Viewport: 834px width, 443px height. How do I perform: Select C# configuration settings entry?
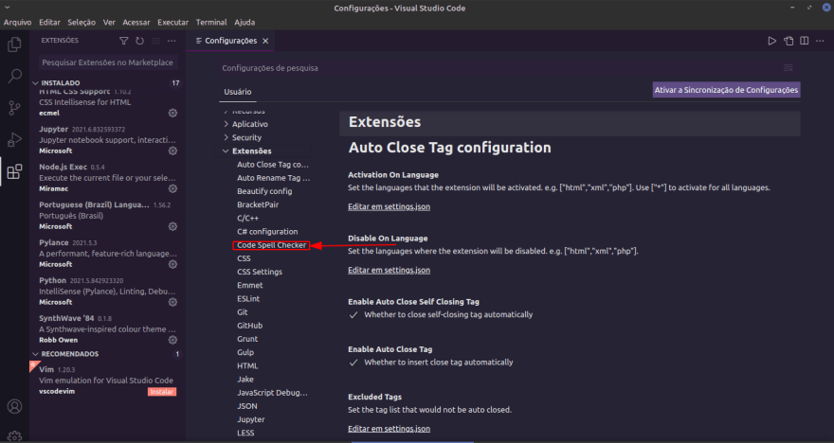pos(267,232)
